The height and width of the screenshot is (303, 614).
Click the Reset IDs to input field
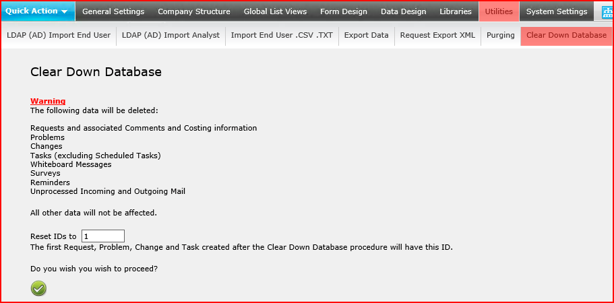tap(103, 236)
